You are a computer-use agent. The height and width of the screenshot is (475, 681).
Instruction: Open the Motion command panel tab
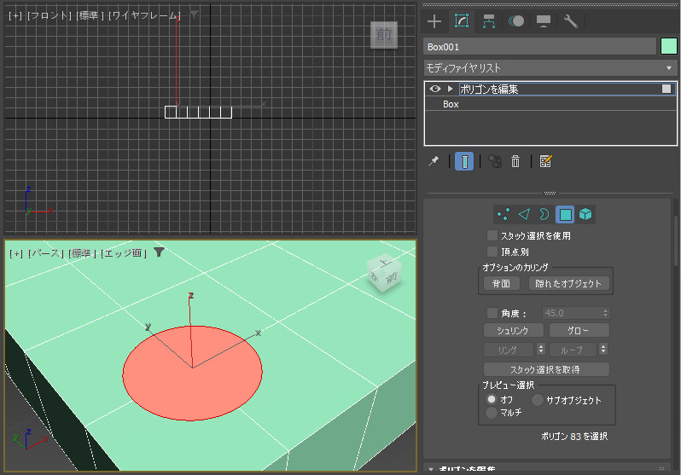516,20
